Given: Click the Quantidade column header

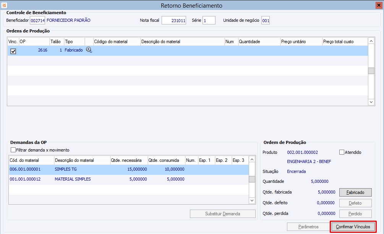Looking at the screenshot, I should 258,42.
